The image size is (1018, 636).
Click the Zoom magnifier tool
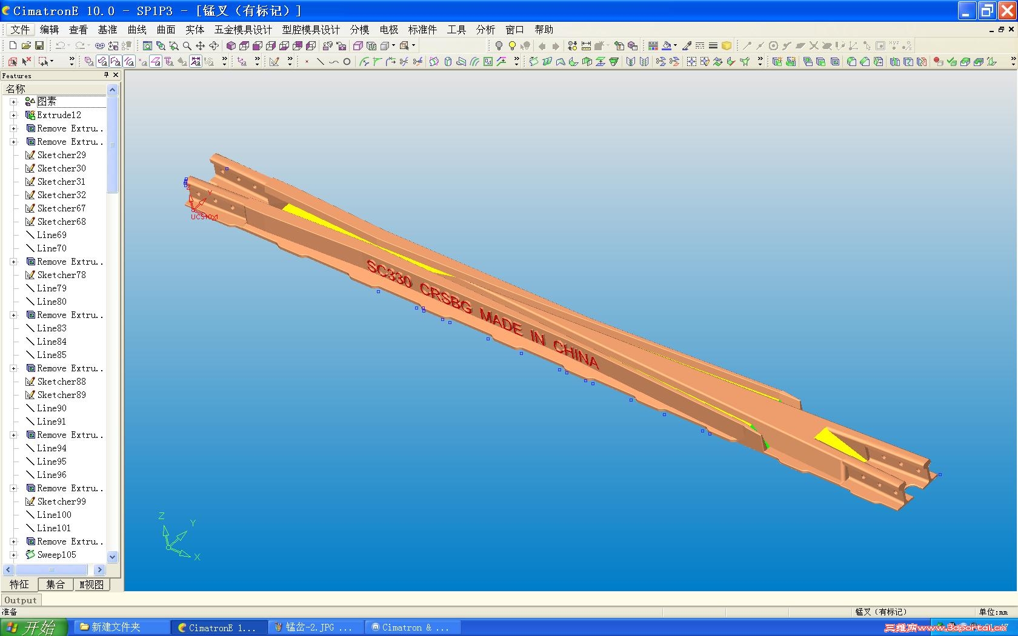[187, 45]
